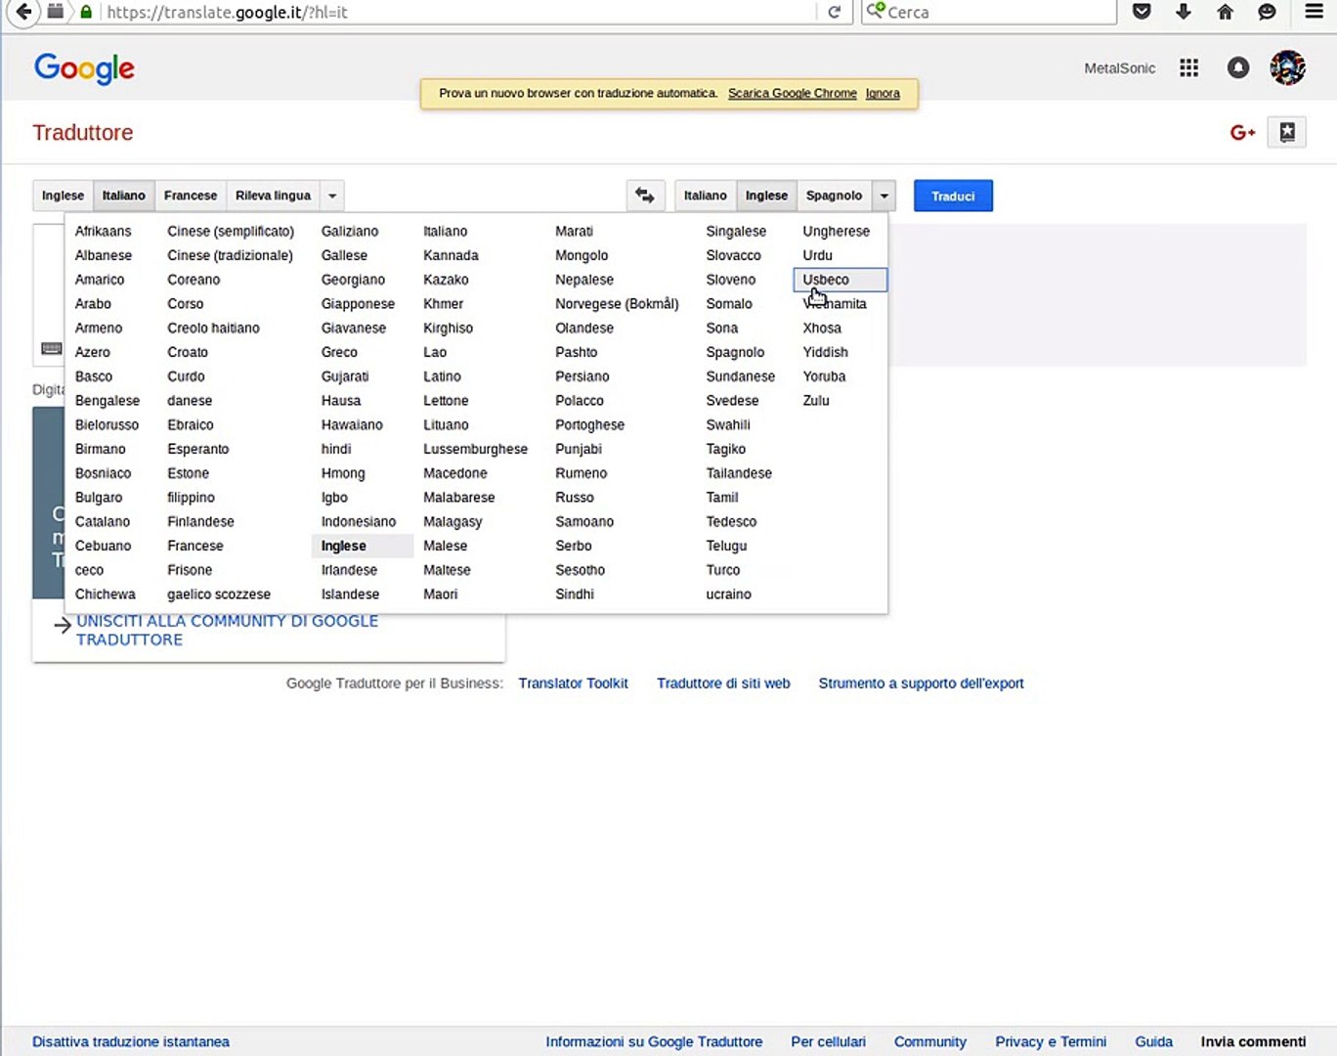The height and width of the screenshot is (1056, 1337).
Task: Expand the target language dropdown arrow
Action: coord(884,196)
